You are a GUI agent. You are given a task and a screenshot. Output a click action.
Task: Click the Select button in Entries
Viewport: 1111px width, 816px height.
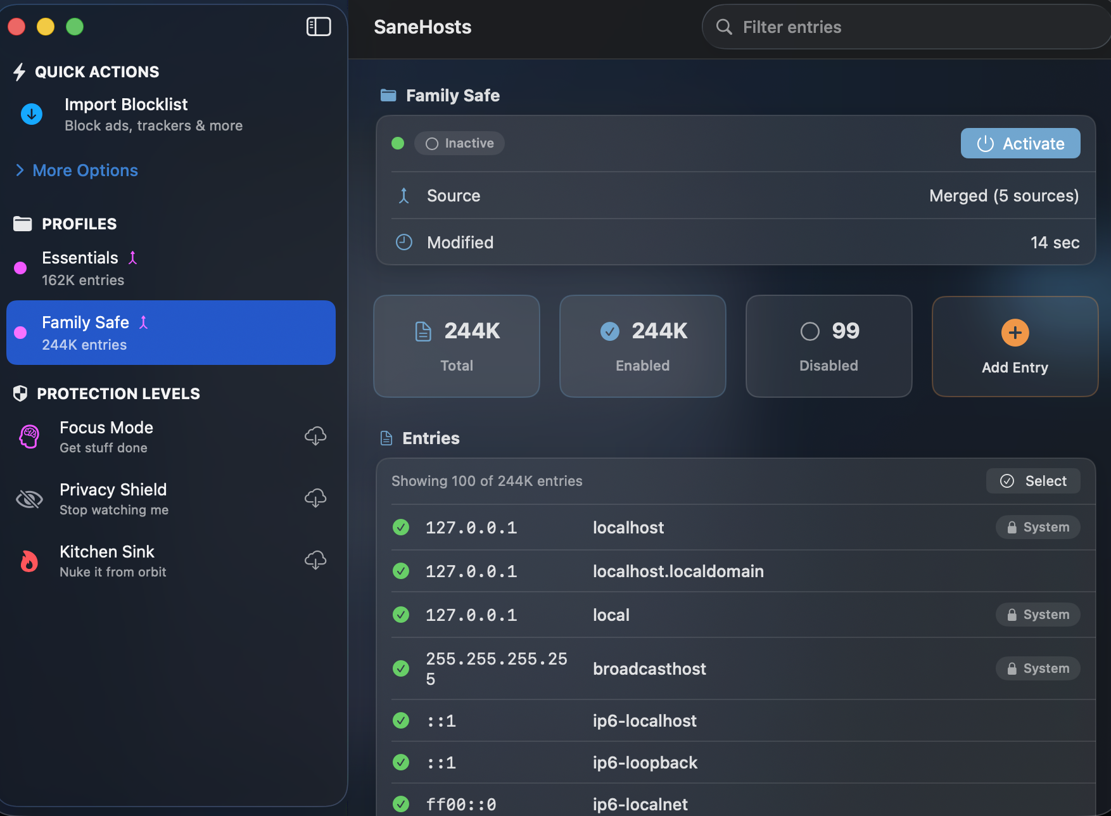click(x=1033, y=481)
